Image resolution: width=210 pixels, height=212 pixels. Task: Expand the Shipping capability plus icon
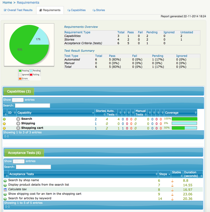coord(18,123)
